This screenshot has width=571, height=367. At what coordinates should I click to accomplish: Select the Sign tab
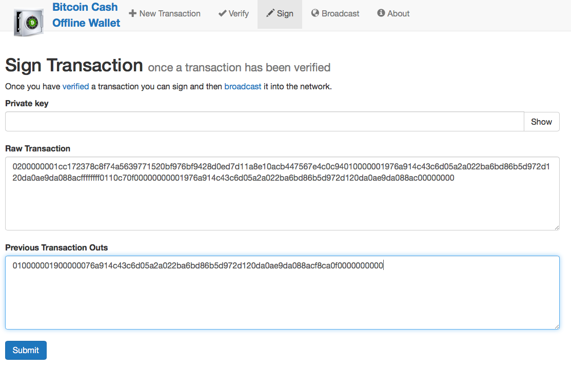click(280, 14)
